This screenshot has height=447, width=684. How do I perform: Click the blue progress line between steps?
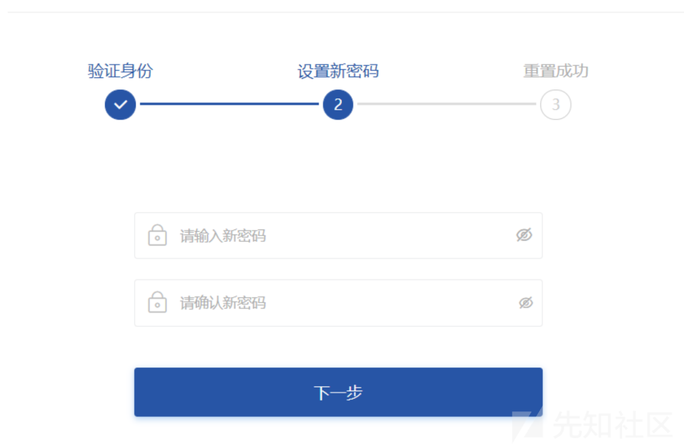(x=229, y=104)
